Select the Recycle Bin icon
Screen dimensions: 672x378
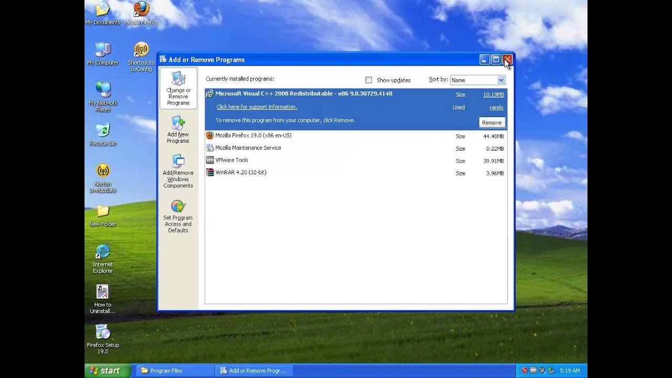click(103, 134)
